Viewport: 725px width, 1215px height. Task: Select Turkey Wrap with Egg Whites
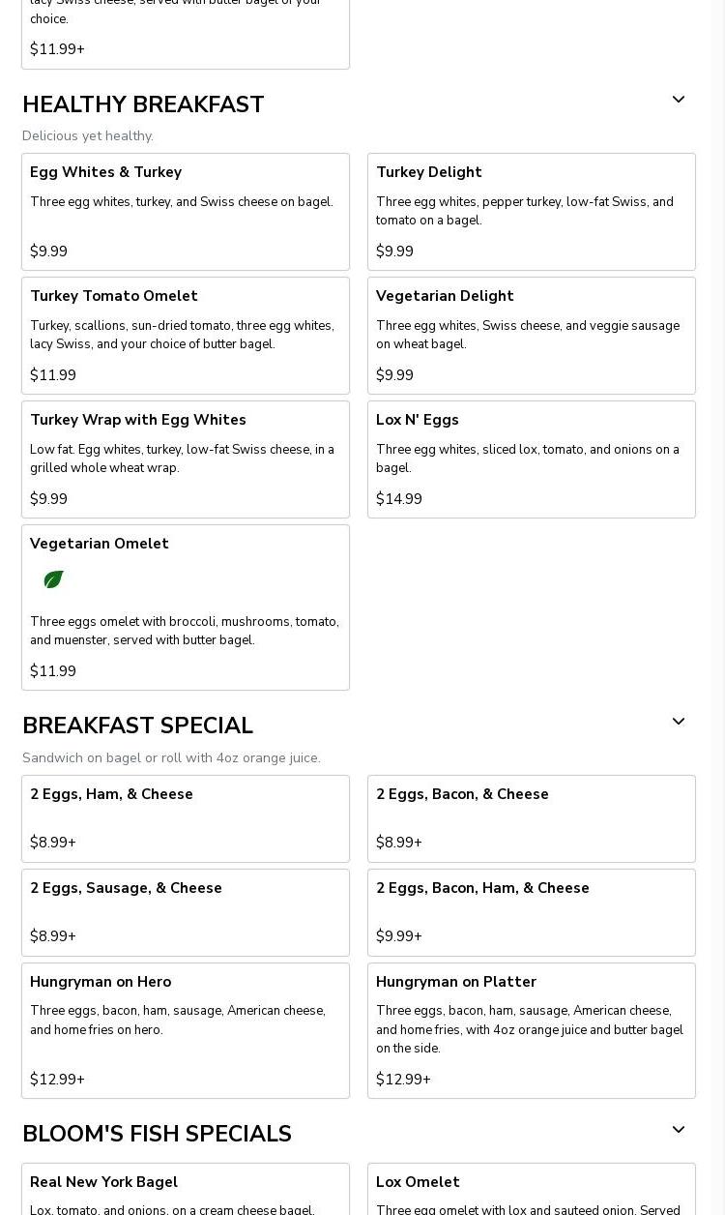[185, 459]
